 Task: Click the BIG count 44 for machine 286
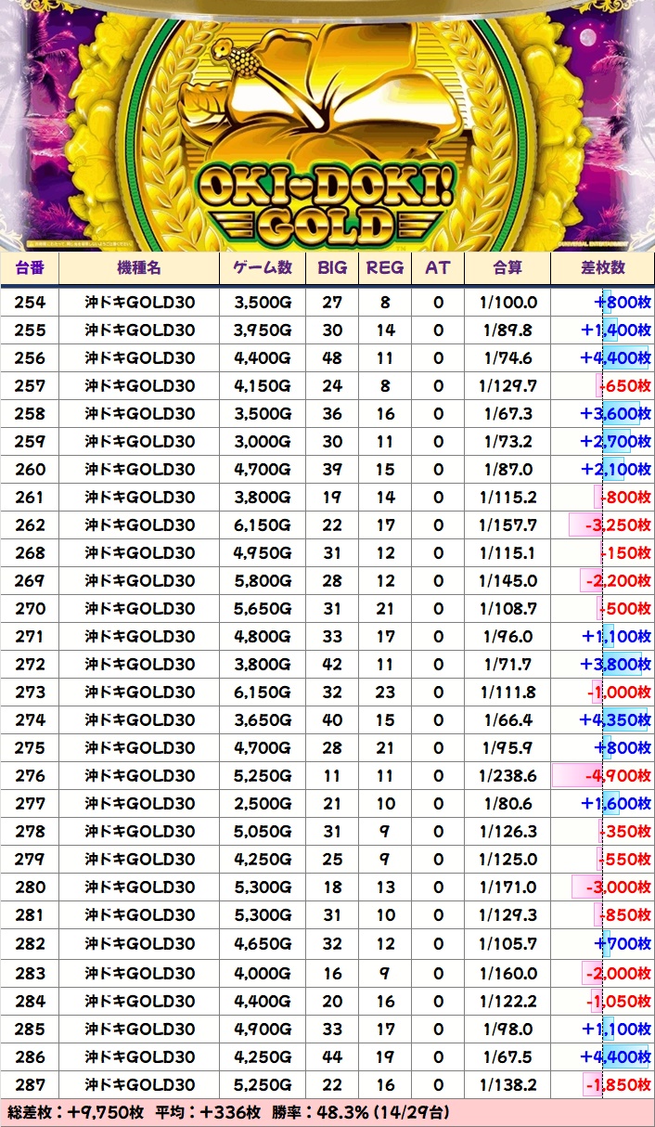coord(332,1056)
